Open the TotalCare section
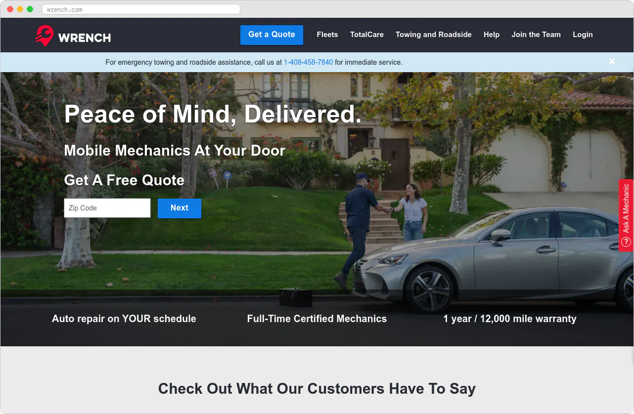 [367, 35]
